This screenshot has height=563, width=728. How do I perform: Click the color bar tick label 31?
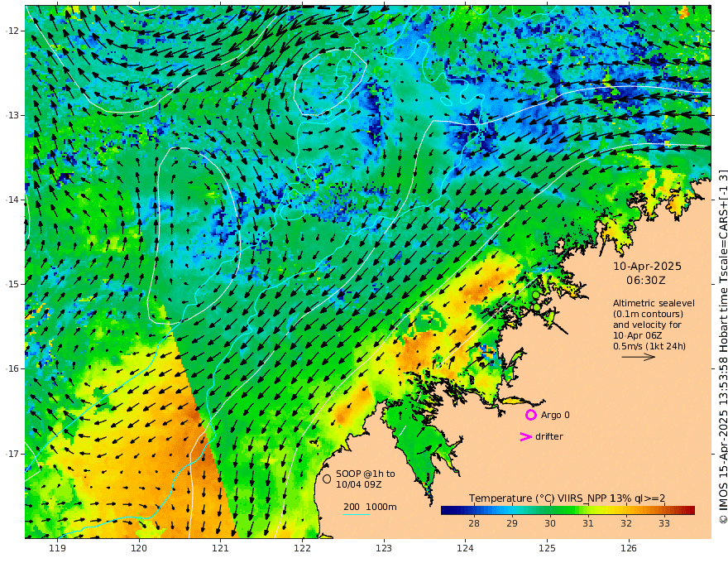point(588,523)
